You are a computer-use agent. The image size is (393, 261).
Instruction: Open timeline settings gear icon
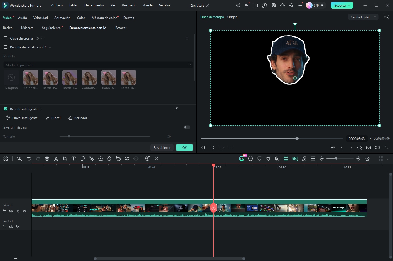pos(367,159)
